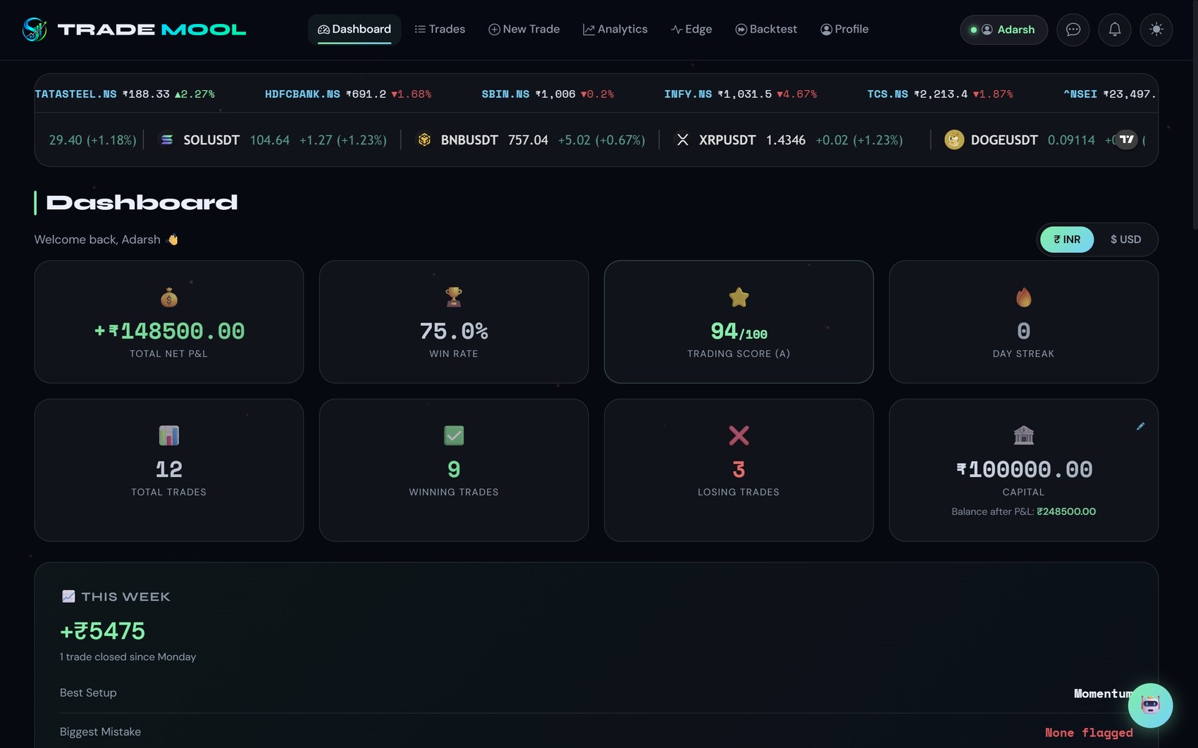The height and width of the screenshot is (748, 1198).
Task: Click the INFY.NS ticker symbol
Action: tap(688, 94)
